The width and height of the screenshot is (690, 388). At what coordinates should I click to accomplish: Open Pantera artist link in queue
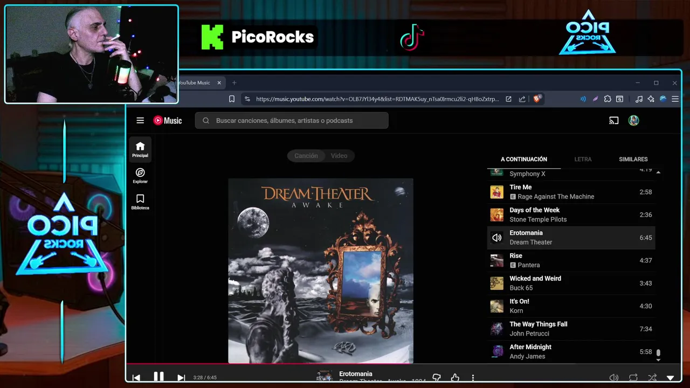coord(528,265)
